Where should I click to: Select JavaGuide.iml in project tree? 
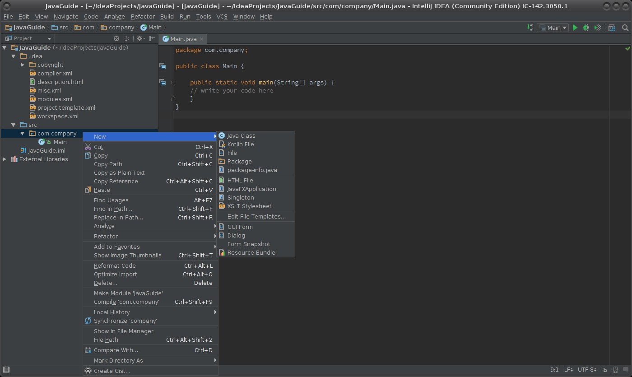pyautogui.click(x=43, y=150)
